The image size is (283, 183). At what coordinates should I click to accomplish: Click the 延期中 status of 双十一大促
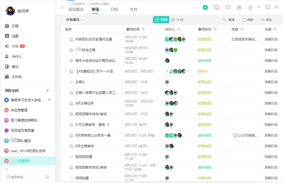203,71
